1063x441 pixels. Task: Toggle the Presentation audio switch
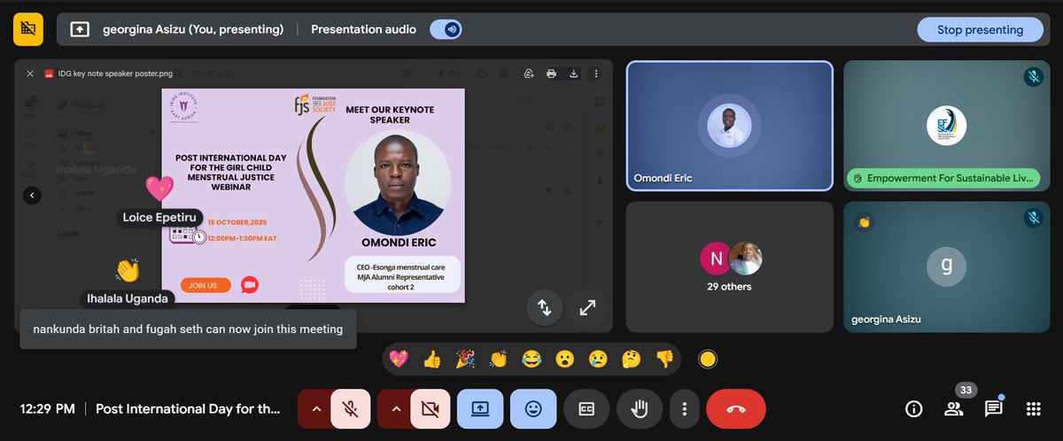click(447, 29)
